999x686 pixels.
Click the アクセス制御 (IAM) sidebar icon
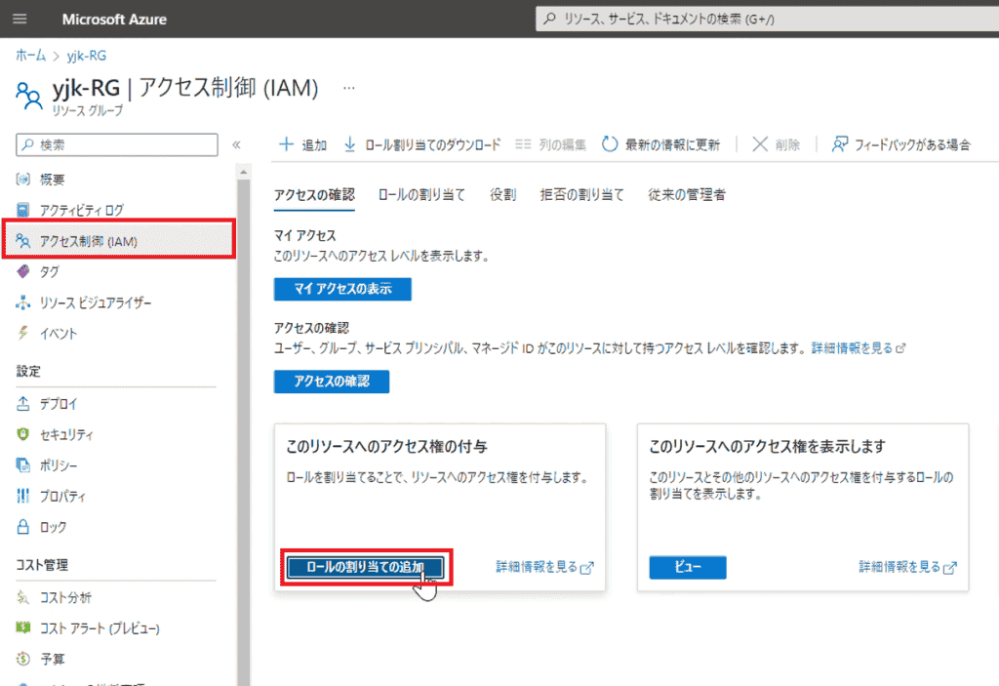click(23, 241)
